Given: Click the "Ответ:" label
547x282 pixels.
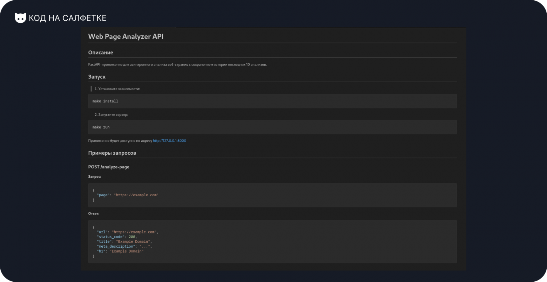Looking at the screenshot, I should click(x=94, y=213).
